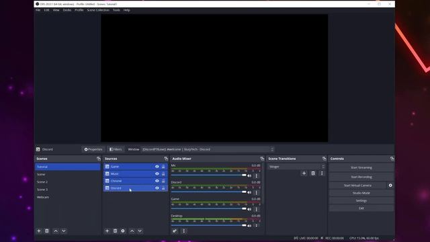Click Start Recording button
Image resolution: width=430 pixels, height=242 pixels.
(x=361, y=177)
